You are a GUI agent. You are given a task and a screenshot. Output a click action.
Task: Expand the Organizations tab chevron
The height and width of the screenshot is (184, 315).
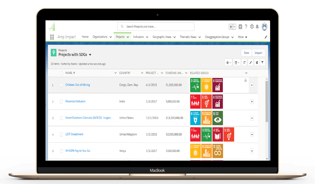[x=110, y=37]
